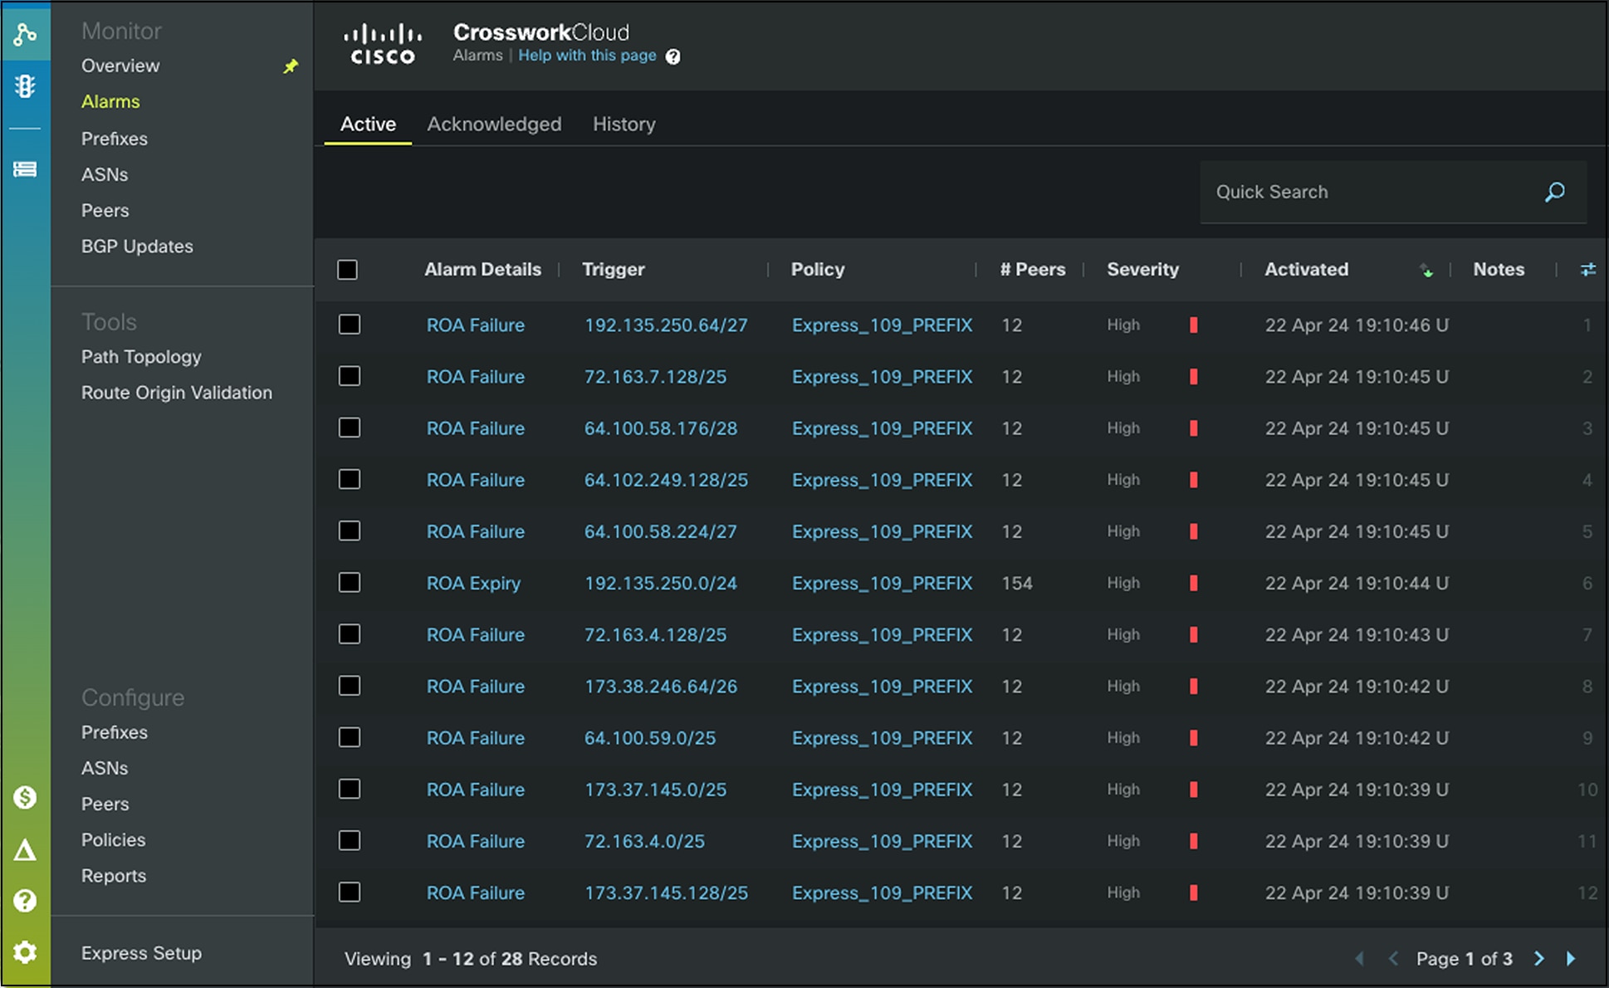This screenshot has height=988, width=1609.
Task: Open the settings gear icon in the left rail
Action: (x=25, y=951)
